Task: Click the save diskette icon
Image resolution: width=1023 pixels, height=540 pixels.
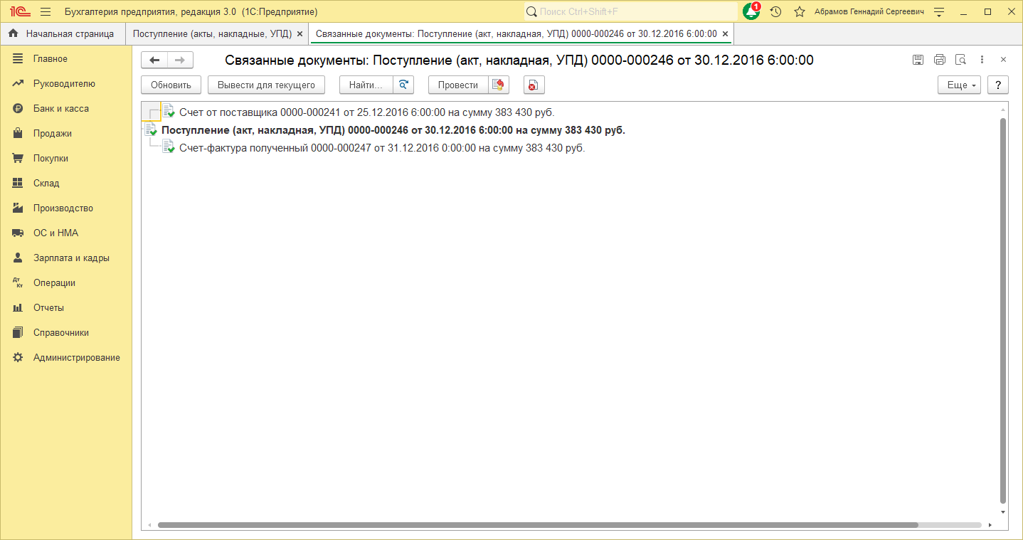Action: [x=918, y=60]
